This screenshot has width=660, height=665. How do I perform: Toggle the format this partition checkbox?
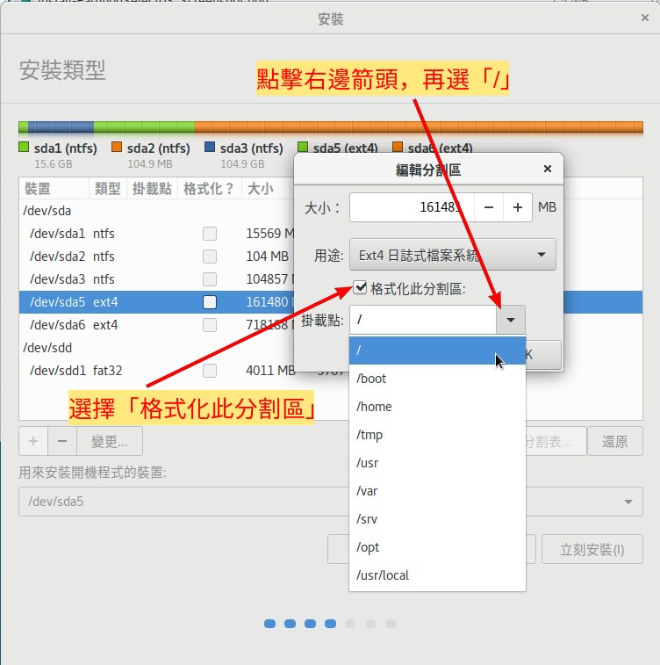point(360,287)
